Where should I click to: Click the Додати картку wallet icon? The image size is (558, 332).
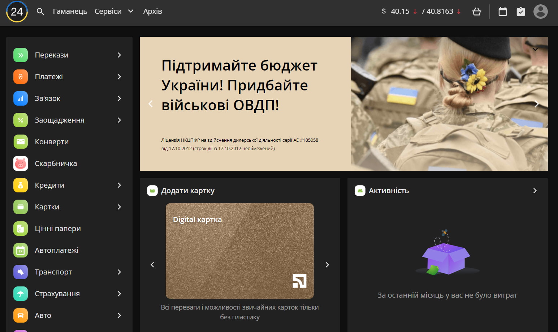[152, 191]
